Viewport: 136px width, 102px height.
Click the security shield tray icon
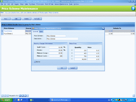click(116, 100)
